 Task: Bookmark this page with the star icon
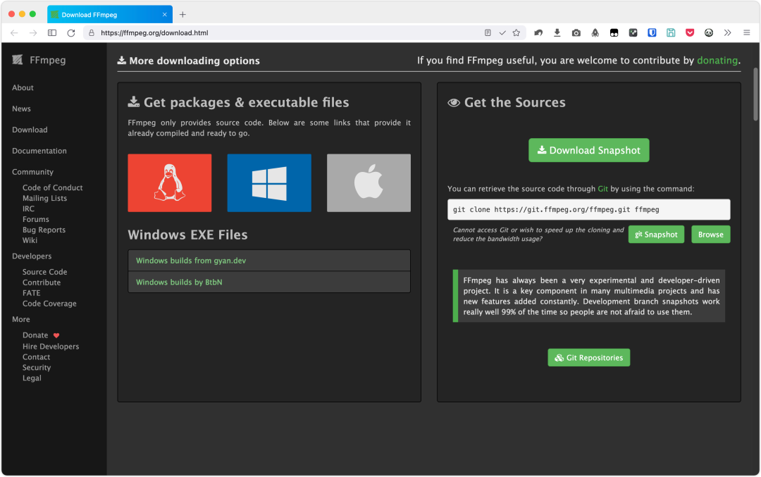pyautogui.click(x=516, y=33)
